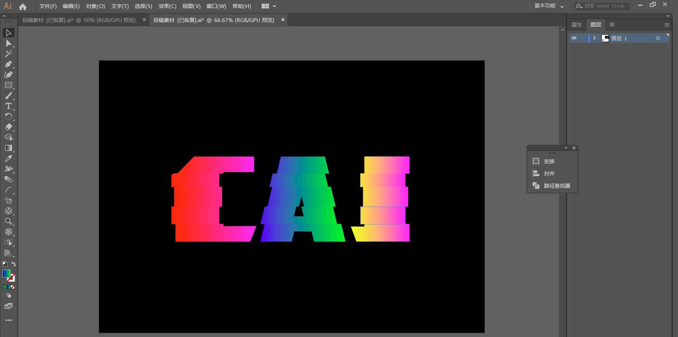Viewport: 678px width, 337px height.
Task: Change screen mode icon in toolbar
Action: click(x=8, y=306)
